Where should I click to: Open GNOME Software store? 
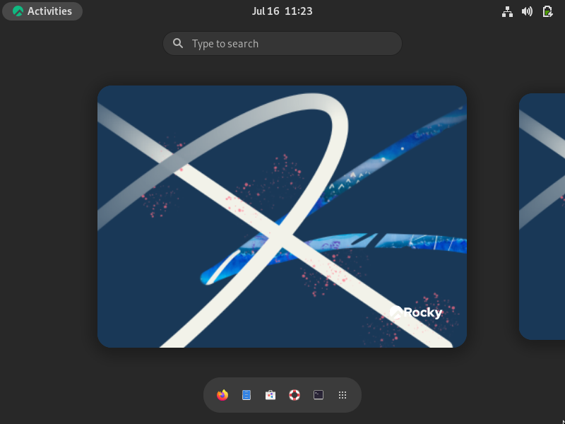coord(270,395)
